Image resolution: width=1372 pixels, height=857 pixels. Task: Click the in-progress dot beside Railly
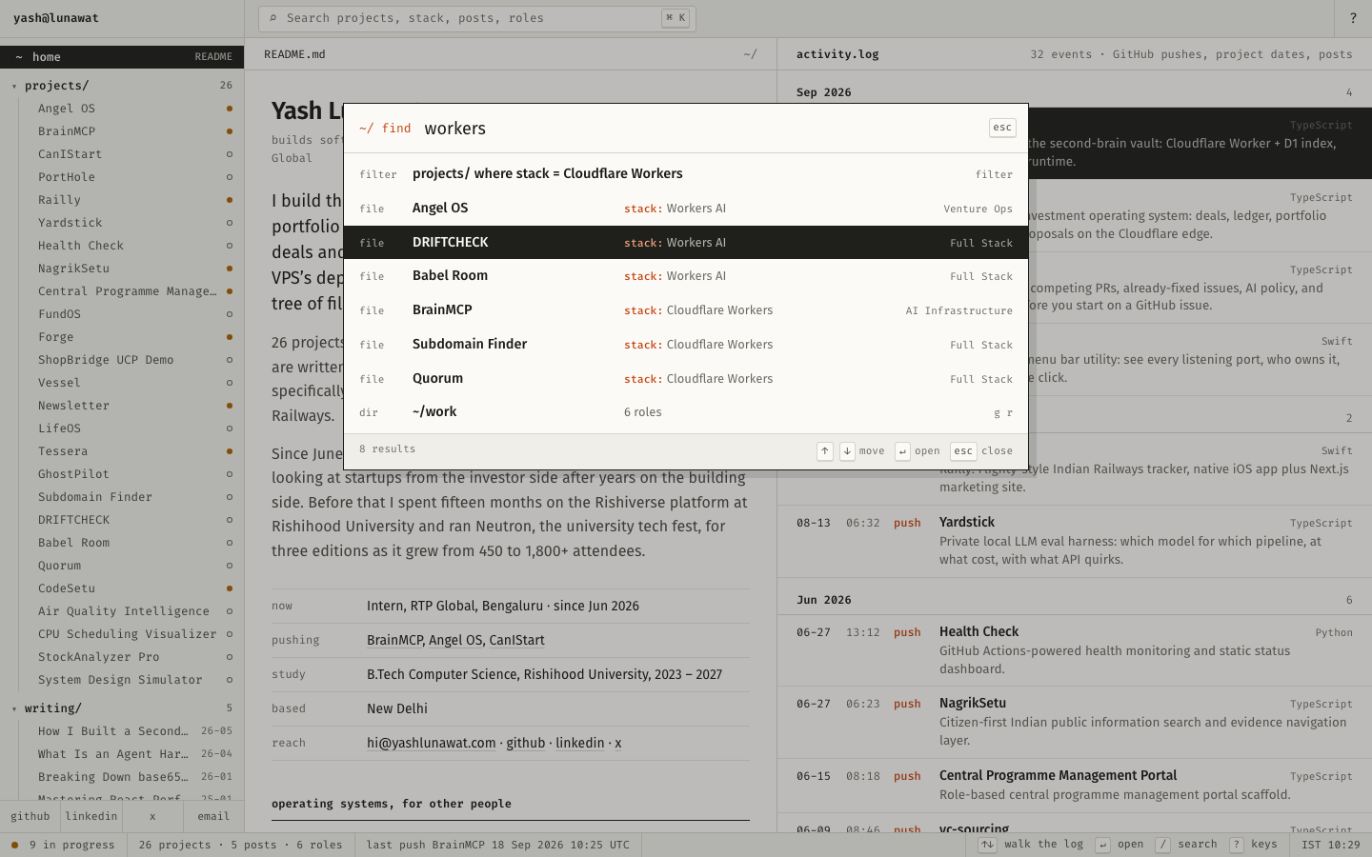coord(230,200)
